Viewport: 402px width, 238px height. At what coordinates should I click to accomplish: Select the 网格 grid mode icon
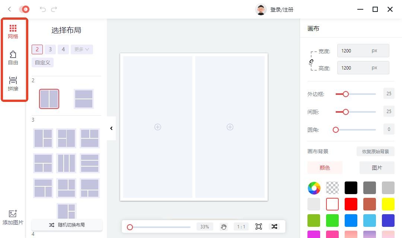click(13, 32)
